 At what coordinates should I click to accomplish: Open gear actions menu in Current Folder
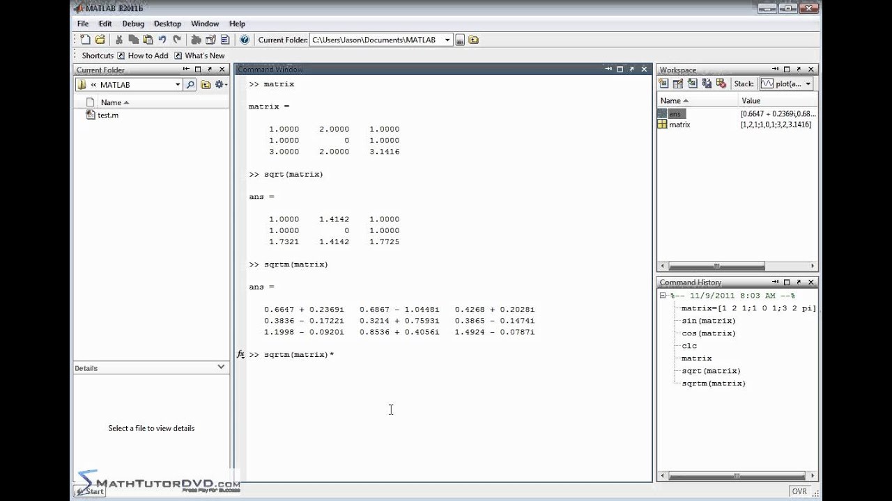[221, 85]
